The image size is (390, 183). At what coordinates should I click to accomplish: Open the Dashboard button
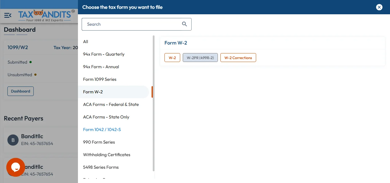click(x=20, y=91)
